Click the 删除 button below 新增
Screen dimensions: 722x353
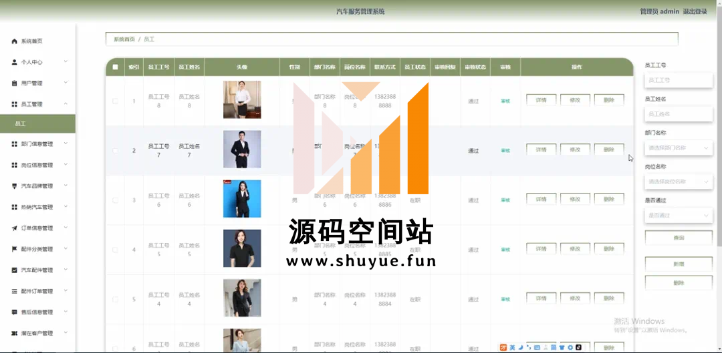(679, 283)
